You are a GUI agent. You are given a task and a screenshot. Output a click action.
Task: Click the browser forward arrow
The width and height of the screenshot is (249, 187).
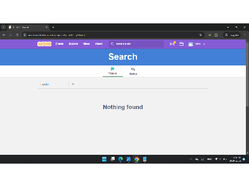tap(10, 35)
